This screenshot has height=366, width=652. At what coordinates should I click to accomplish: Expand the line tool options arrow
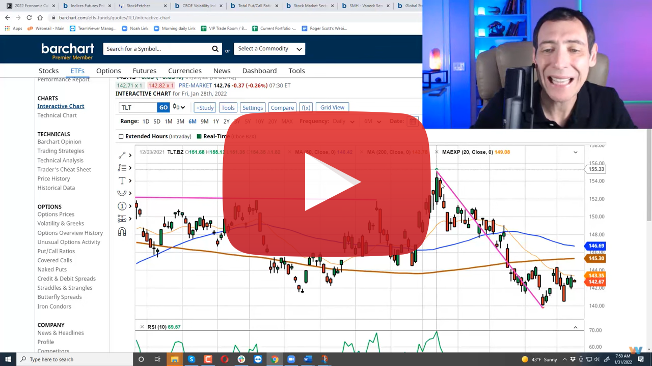coord(130,155)
